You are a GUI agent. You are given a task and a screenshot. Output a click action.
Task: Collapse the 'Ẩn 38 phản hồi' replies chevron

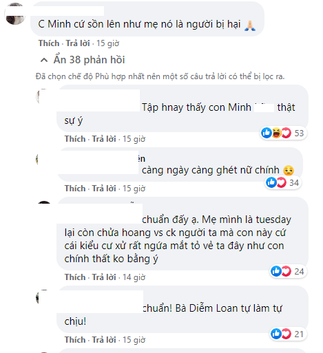point(44,60)
